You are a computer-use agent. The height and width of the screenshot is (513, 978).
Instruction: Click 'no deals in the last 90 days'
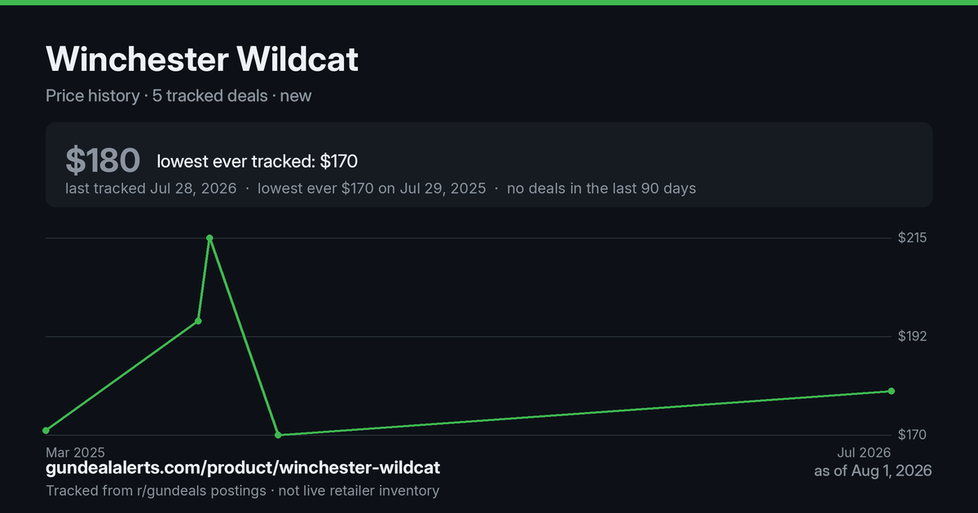point(601,188)
